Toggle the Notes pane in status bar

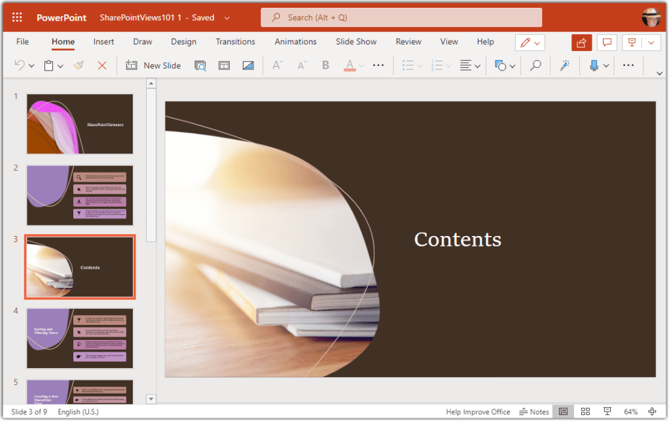[534, 412]
